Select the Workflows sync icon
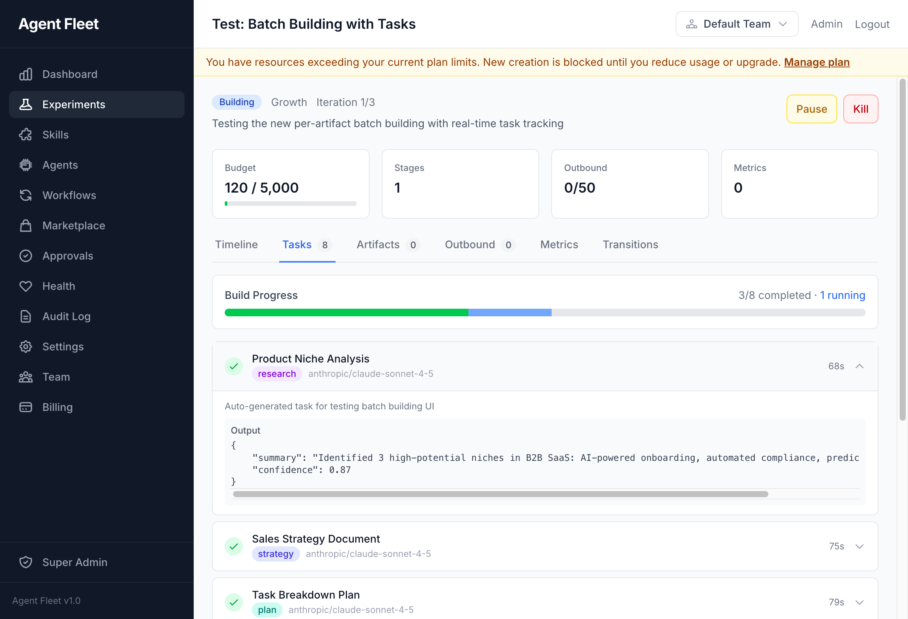The height and width of the screenshot is (619, 908). click(x=25, y=195)
